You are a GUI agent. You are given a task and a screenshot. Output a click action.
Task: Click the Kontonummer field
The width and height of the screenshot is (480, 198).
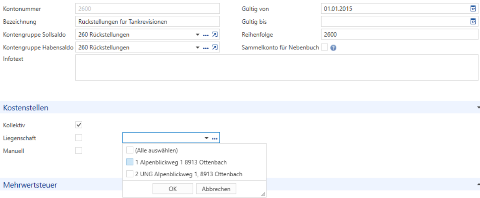click(148, 8)
